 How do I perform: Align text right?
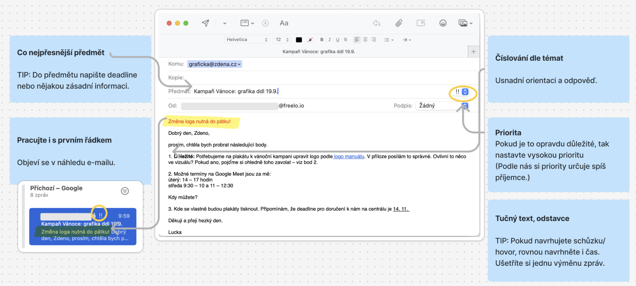click(374, 40)
